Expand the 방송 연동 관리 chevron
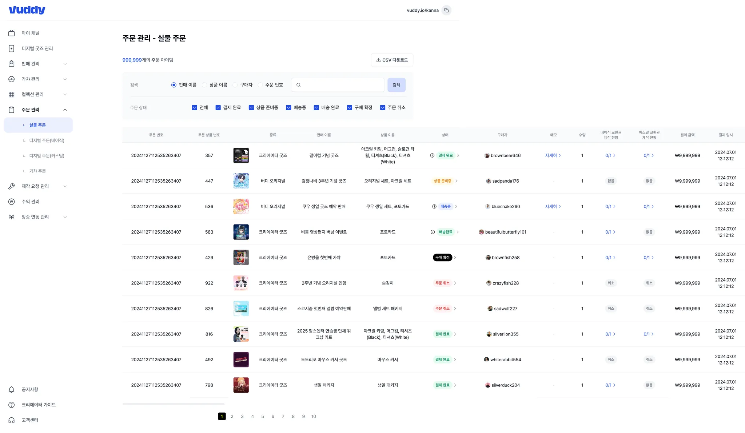The height and width of the screenshot is (433, 745). (65, 217)
